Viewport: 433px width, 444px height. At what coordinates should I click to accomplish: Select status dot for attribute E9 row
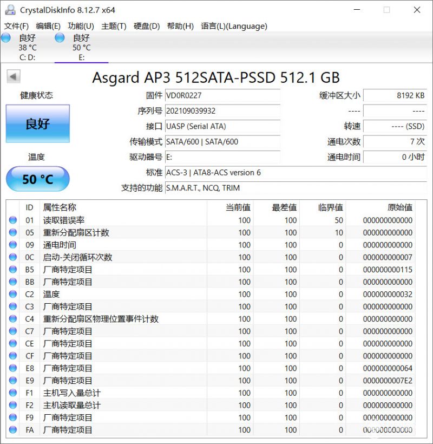pos(13,380)
